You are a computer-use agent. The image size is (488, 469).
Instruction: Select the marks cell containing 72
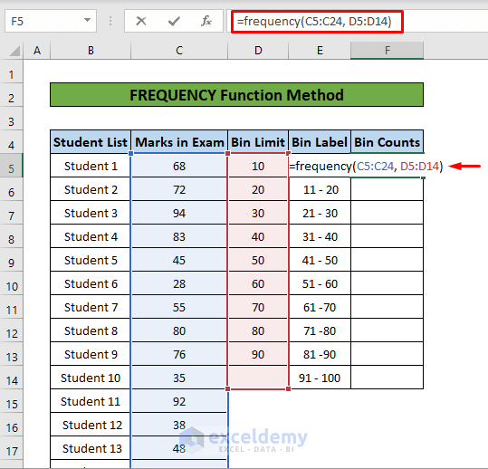pyautogui.click(x=179, y=190)
